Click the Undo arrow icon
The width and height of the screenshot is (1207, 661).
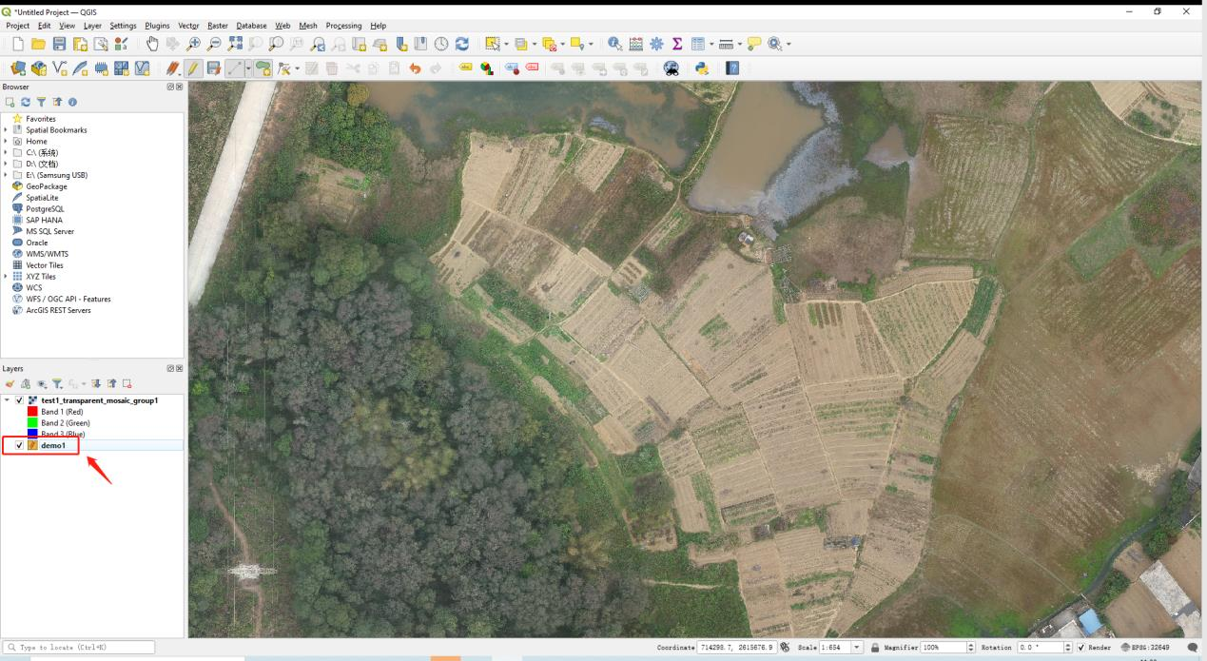pos(415,68)
